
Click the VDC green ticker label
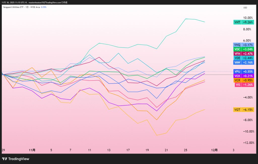237,49
